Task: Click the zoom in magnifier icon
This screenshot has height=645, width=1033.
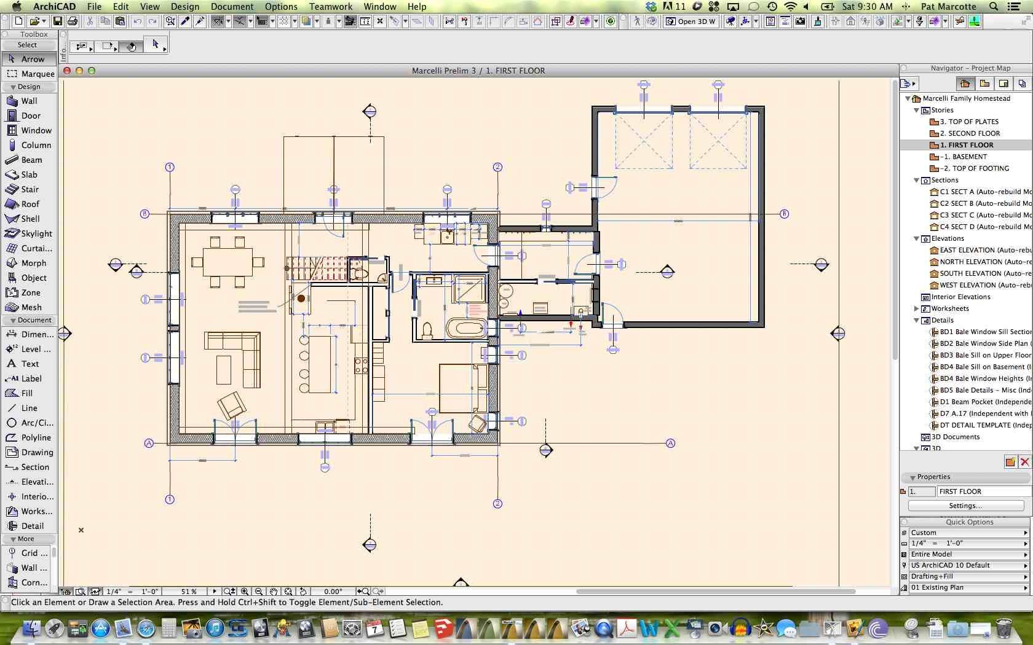Action: point(245,592)
